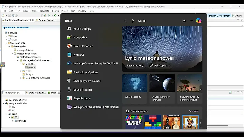Image resolution: width=244 pixels, height=137 pixels.
Task: Open the Palette menu
Action: tap(34, 11)
